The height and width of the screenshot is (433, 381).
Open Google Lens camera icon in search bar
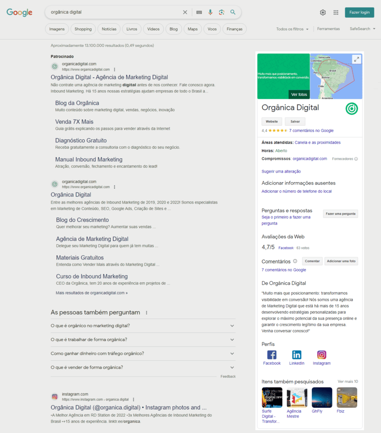[221, 12]
